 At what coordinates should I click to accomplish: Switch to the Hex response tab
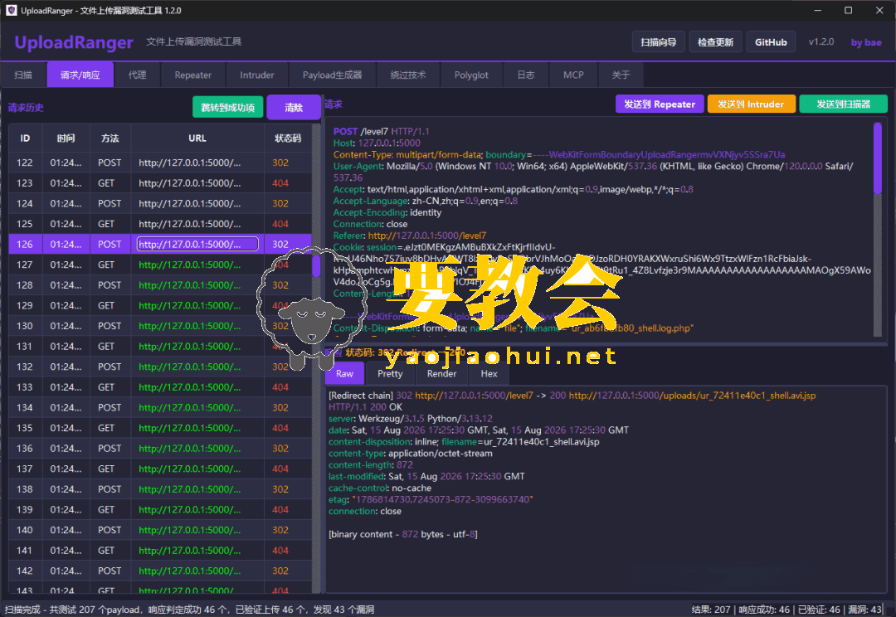click(x=489, y=374)
